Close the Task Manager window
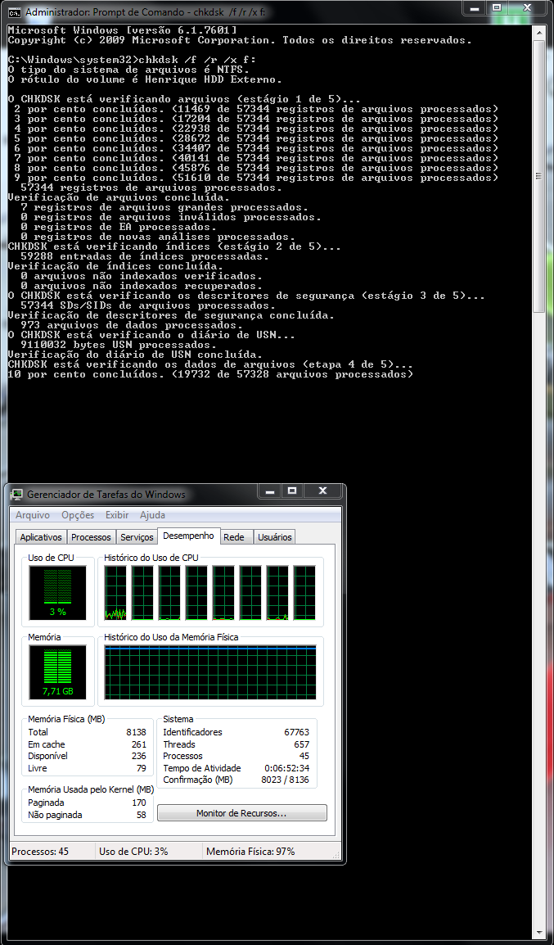 322,491
